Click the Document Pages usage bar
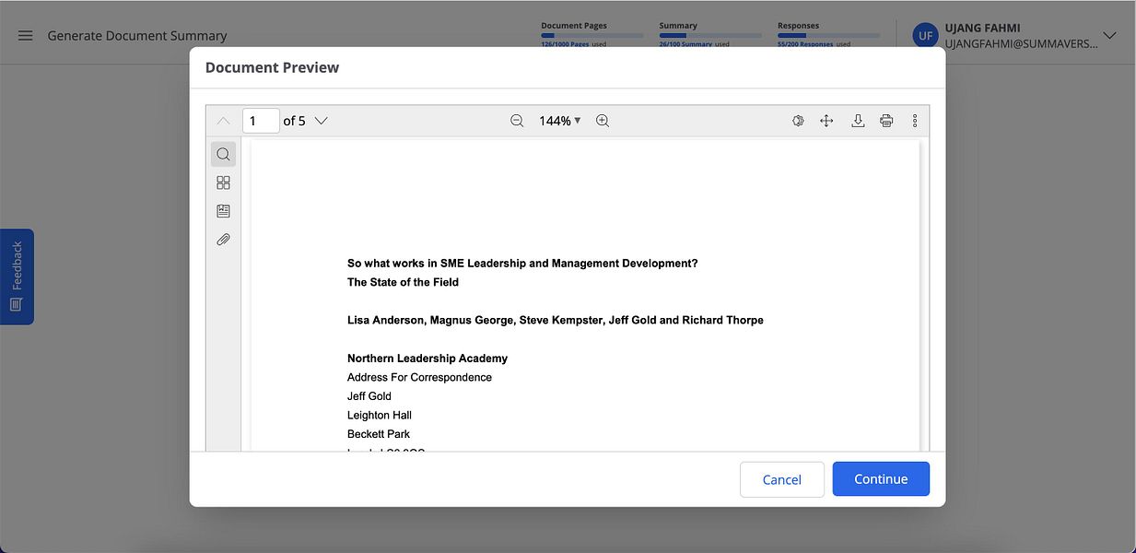The width and height of the screenshot is (1136, 553). 592,36
